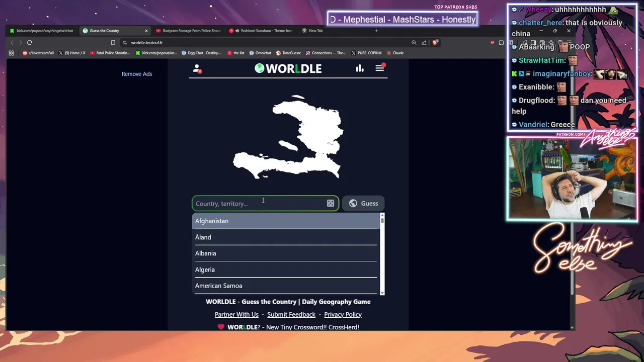Open the (5) Home / X bookmark
Screen dimensions: 644x362
[72, 53]
